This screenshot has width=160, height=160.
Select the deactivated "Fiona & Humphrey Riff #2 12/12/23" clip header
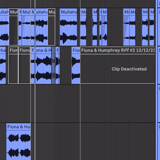point(118,50)
